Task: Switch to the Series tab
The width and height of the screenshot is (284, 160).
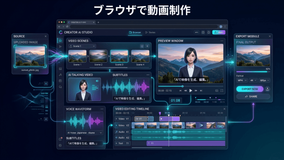Action: [x=150, y=32]
